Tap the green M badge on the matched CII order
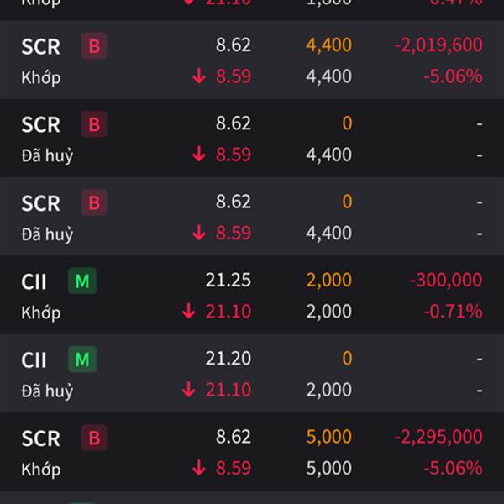The height and width of the screenshot is (504, 504). 82,281
